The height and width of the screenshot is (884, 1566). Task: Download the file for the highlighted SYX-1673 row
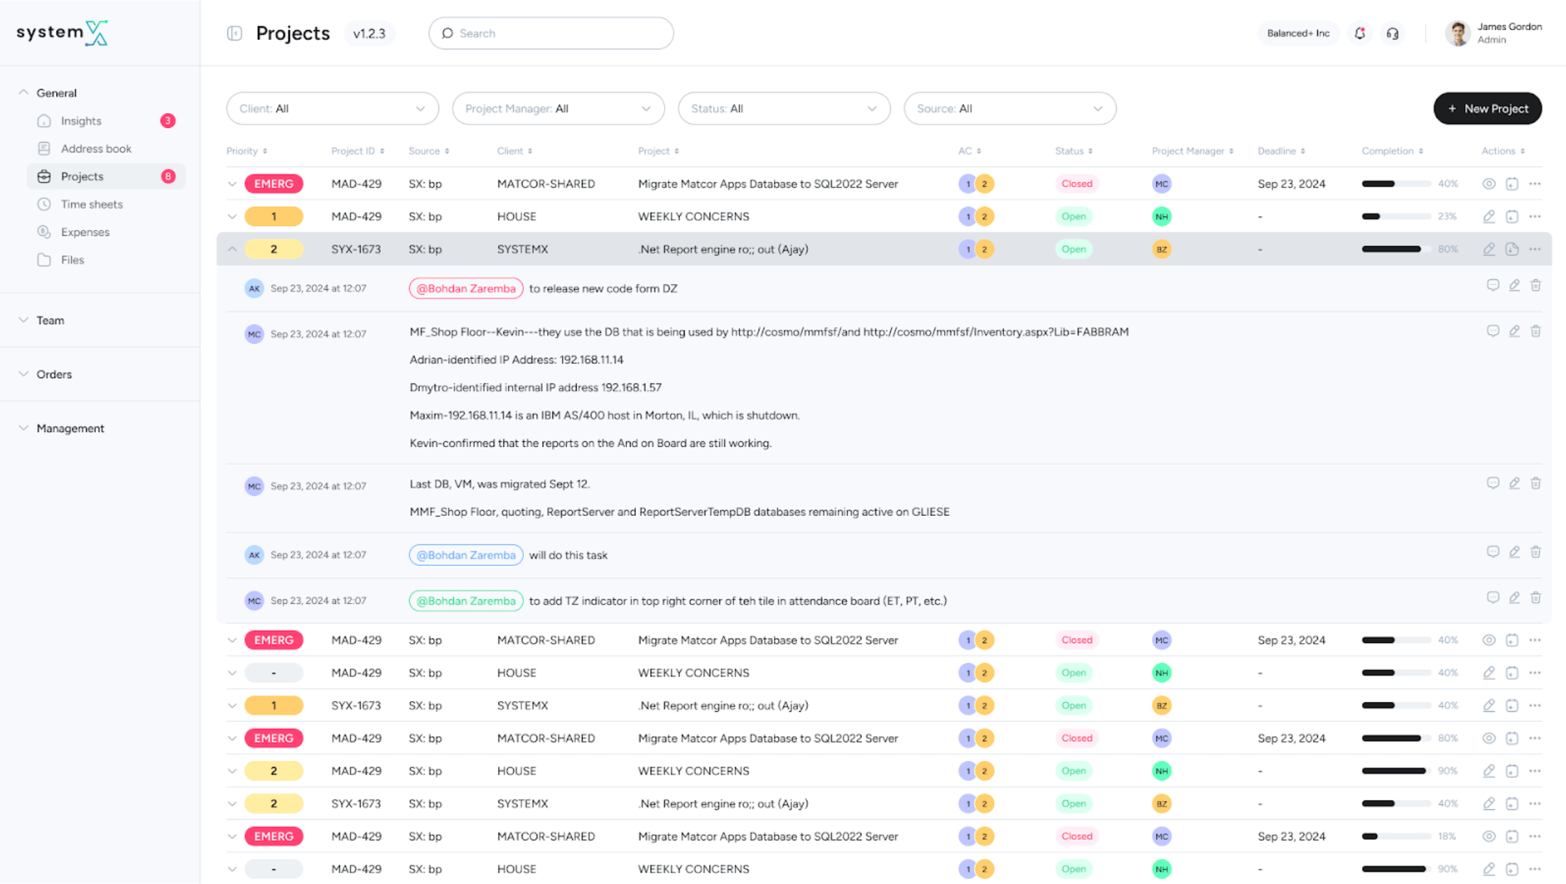[1511, 249]
